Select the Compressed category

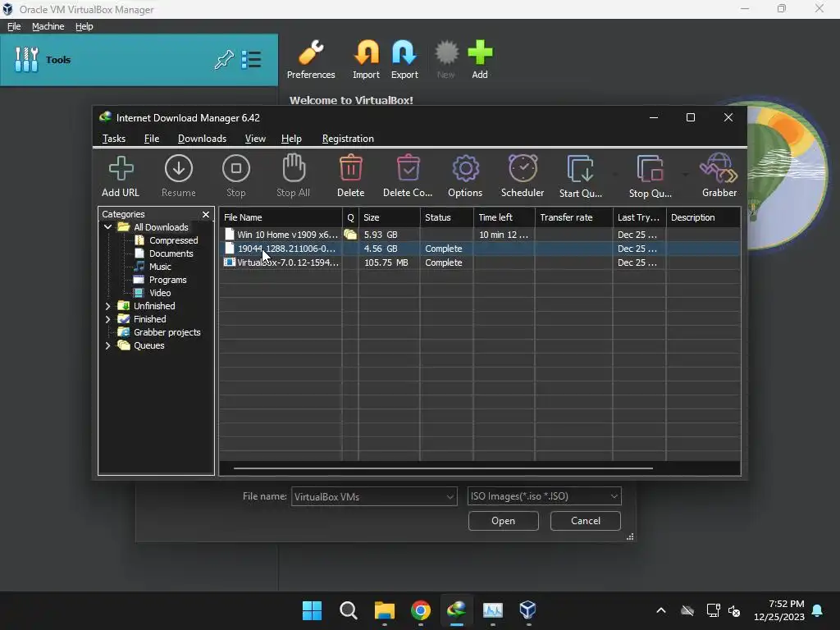pos(174,240)
